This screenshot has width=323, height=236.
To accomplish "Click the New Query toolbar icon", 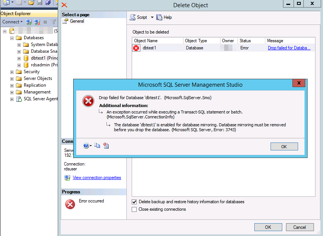I will (x=6, y=2).
